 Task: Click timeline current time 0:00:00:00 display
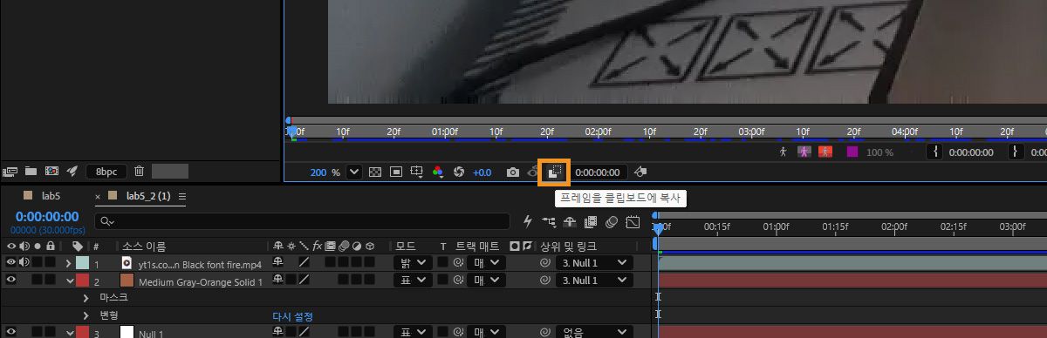pos(47,216)
